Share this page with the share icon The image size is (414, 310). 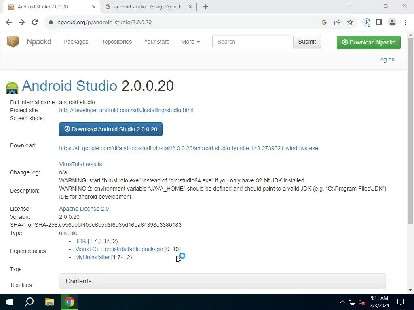tap(337, 23)
